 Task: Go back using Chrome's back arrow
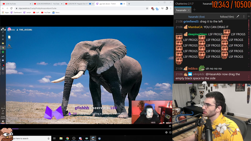coord(3,8)
